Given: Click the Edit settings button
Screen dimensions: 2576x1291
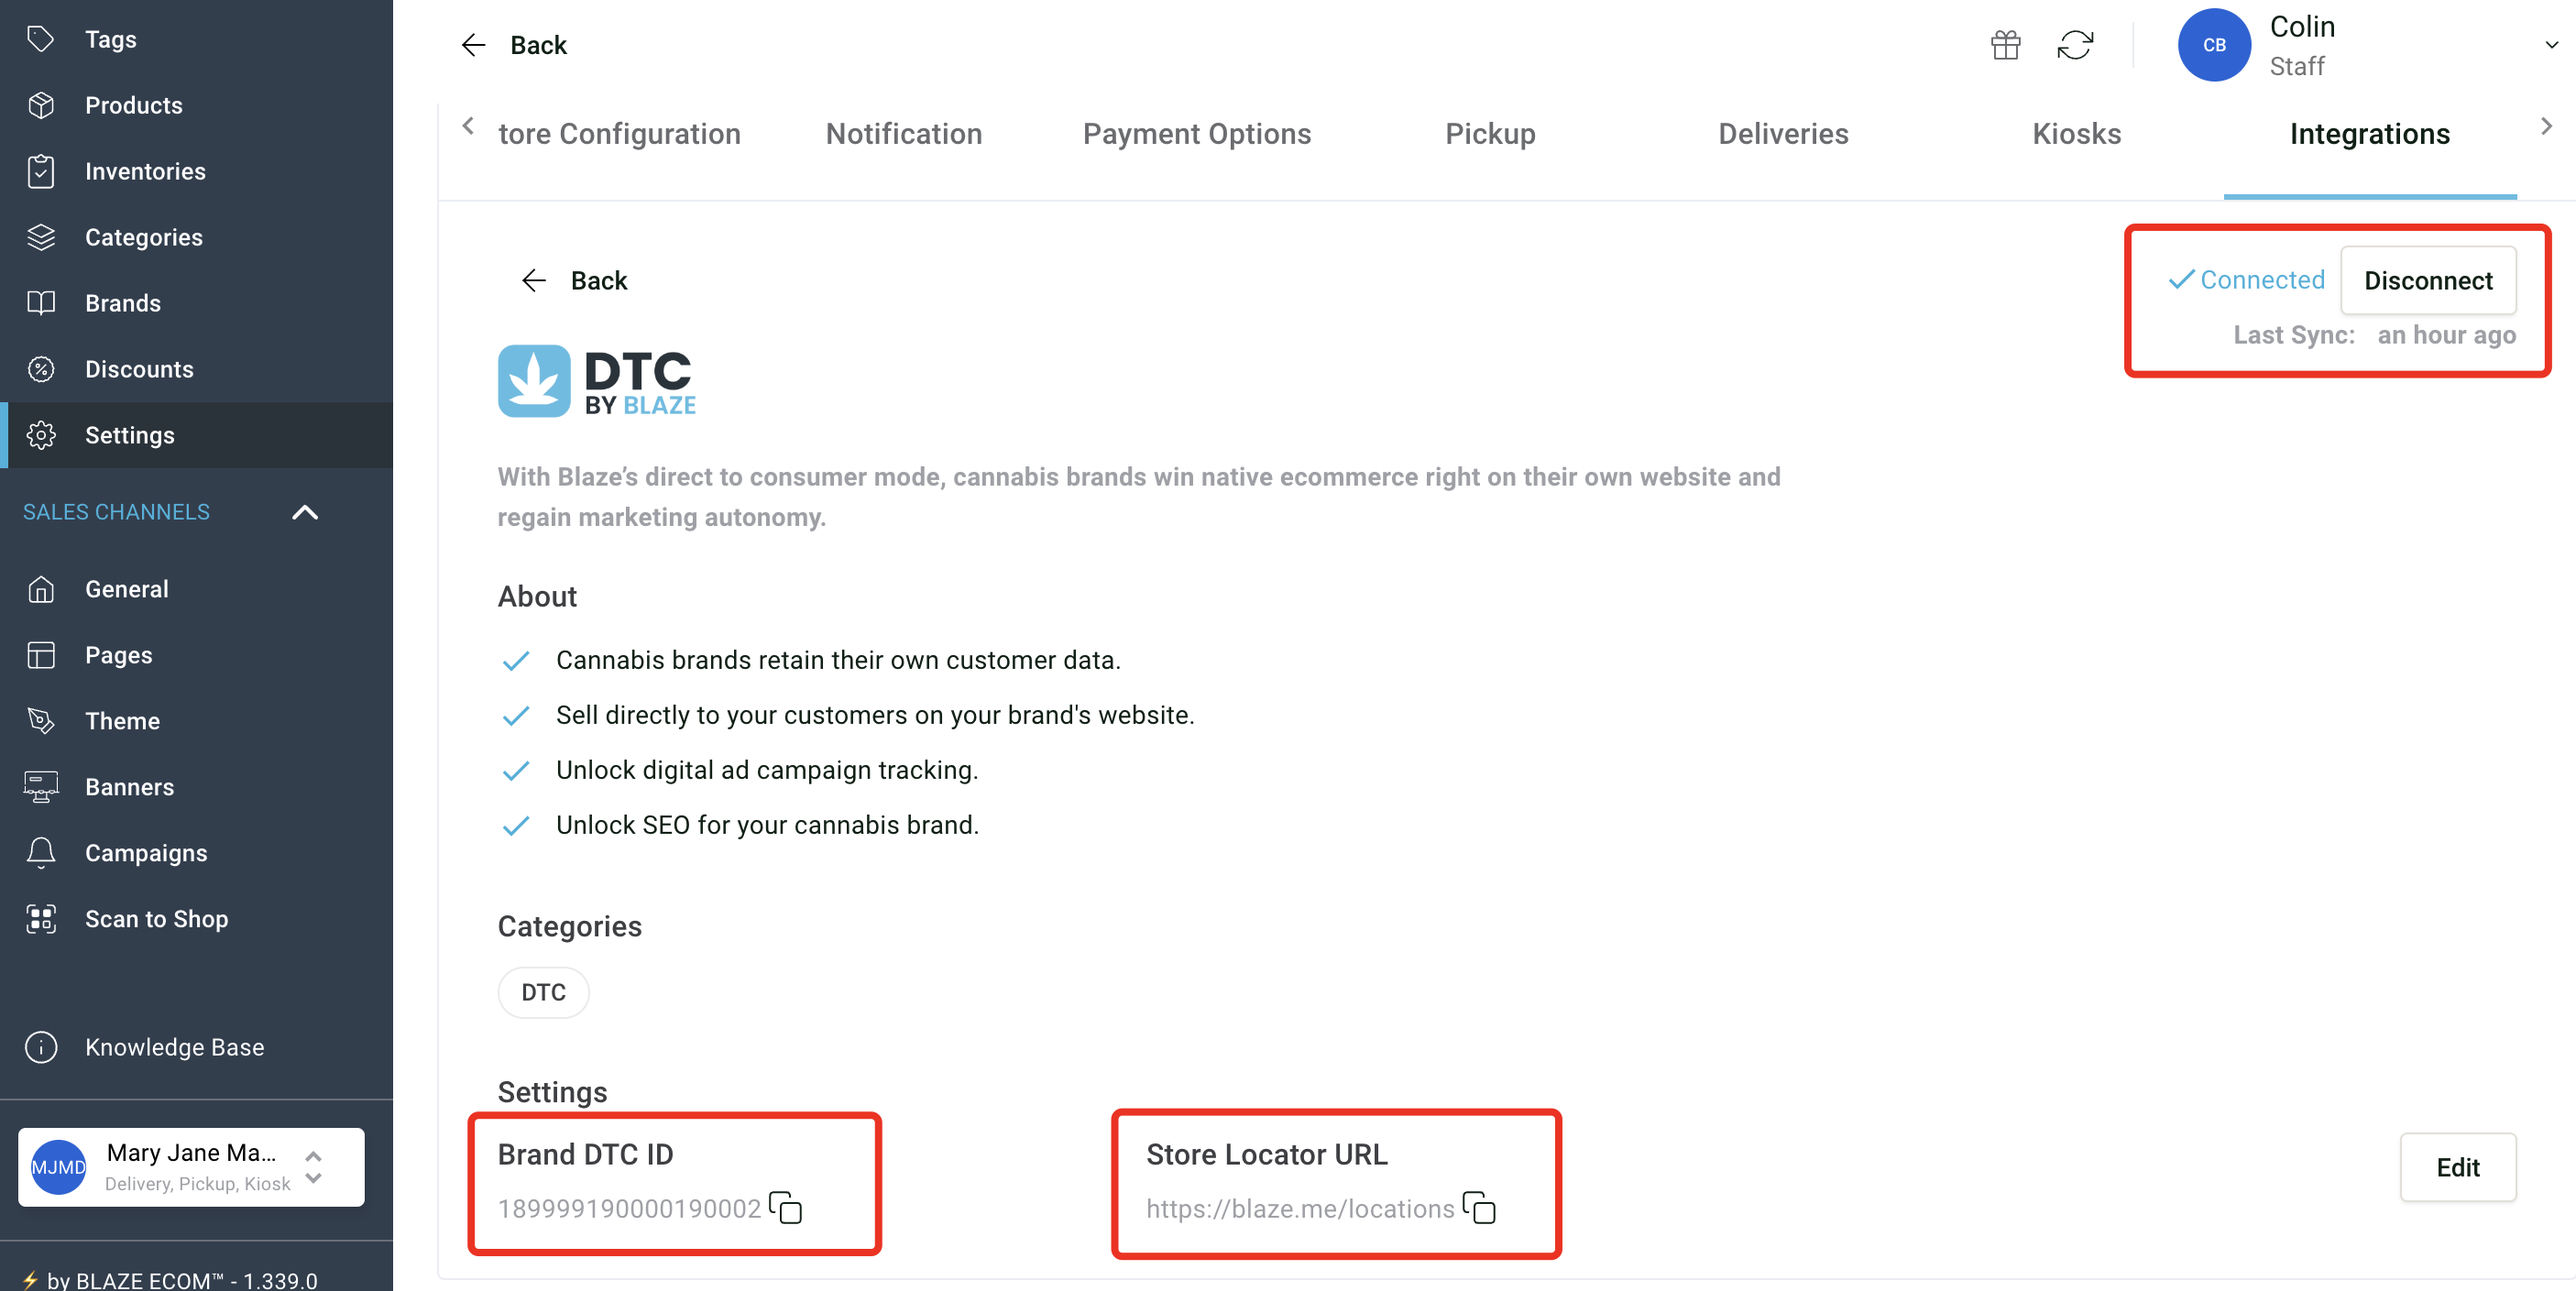Looking at the screenshot, I should pos(2457,1166).
